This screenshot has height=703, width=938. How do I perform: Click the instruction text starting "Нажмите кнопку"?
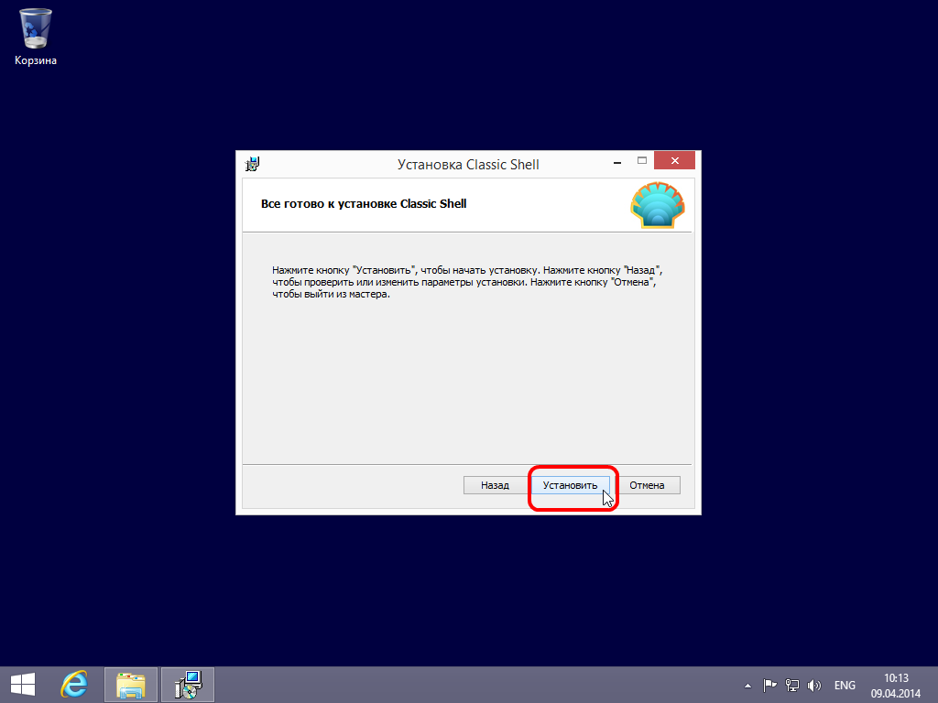[x=467, y=282]
